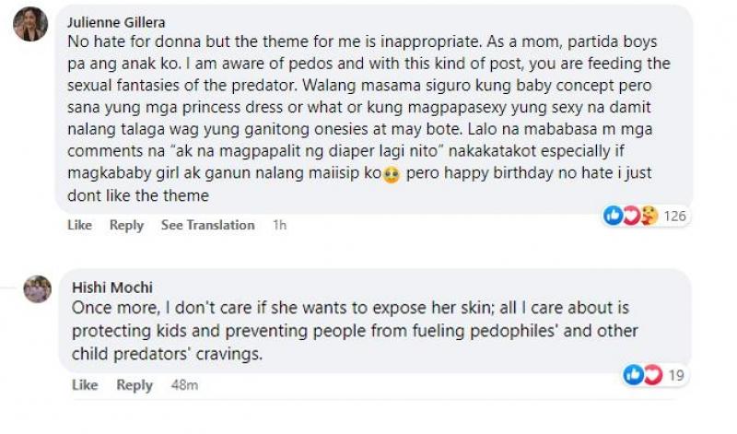Image resolution: width=737 pixels, height=434 pixels.
Task: Open the 48m timestamp link
Action: [185, 385]
